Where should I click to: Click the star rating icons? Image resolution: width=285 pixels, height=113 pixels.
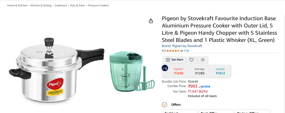point(173,51)
